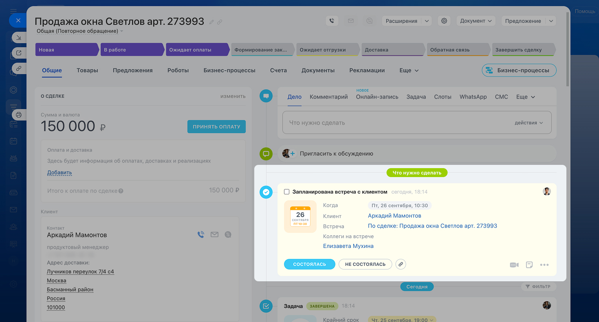The image size is (599, 322).
Task: Tick the Запланирована встреча с клиентом checkbox
Action: coord(287,192)
